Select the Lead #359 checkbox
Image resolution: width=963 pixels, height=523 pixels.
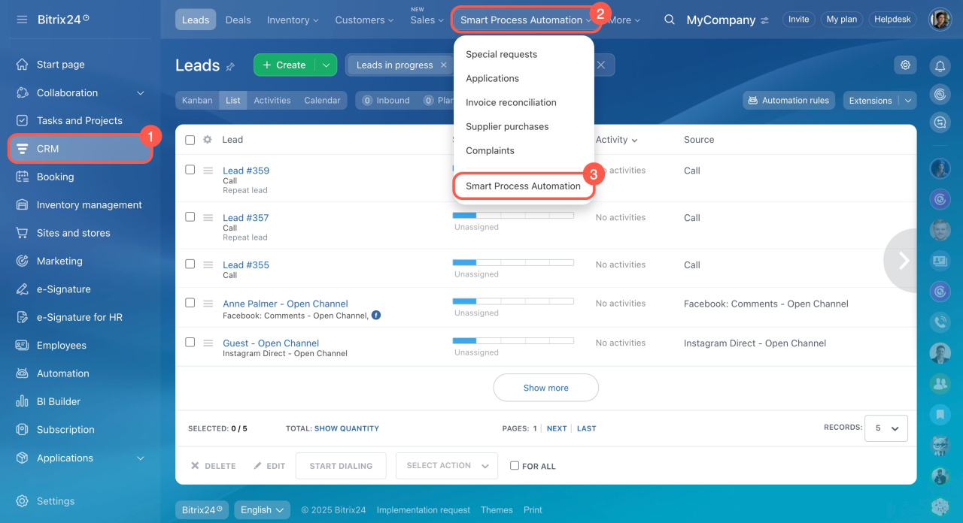pyautogui.click(x=190, y=170)
